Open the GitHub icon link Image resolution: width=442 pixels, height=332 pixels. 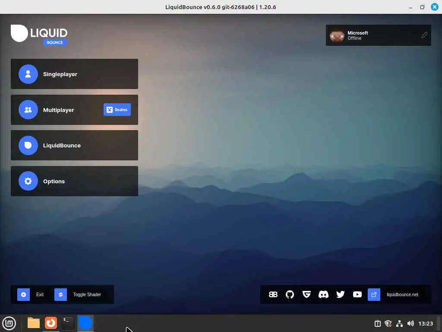tap(290, 294)
